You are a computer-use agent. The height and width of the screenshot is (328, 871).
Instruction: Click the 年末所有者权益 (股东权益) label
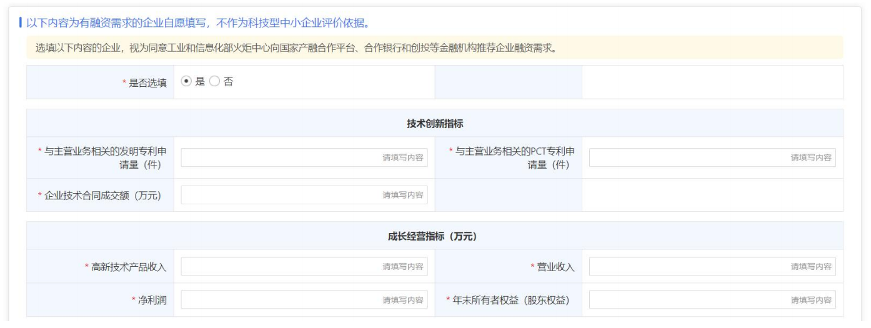click(514, 301)
